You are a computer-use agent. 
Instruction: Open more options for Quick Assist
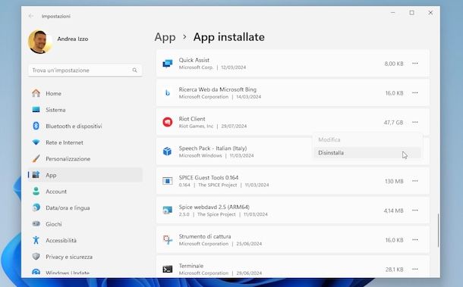coord(415,64)
